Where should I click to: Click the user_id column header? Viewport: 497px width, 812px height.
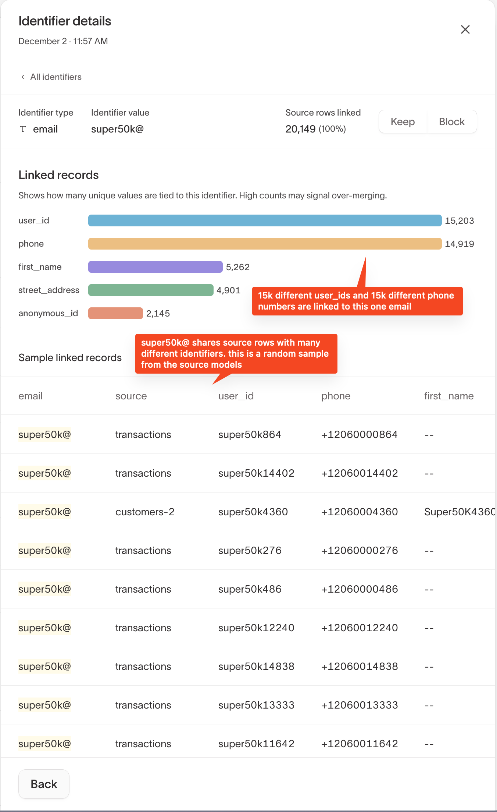pyautogui.click(x=236, y=396)
